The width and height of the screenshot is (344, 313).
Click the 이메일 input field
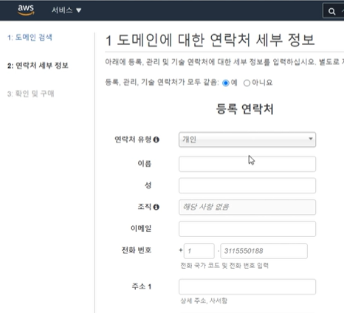click(247, 229)
